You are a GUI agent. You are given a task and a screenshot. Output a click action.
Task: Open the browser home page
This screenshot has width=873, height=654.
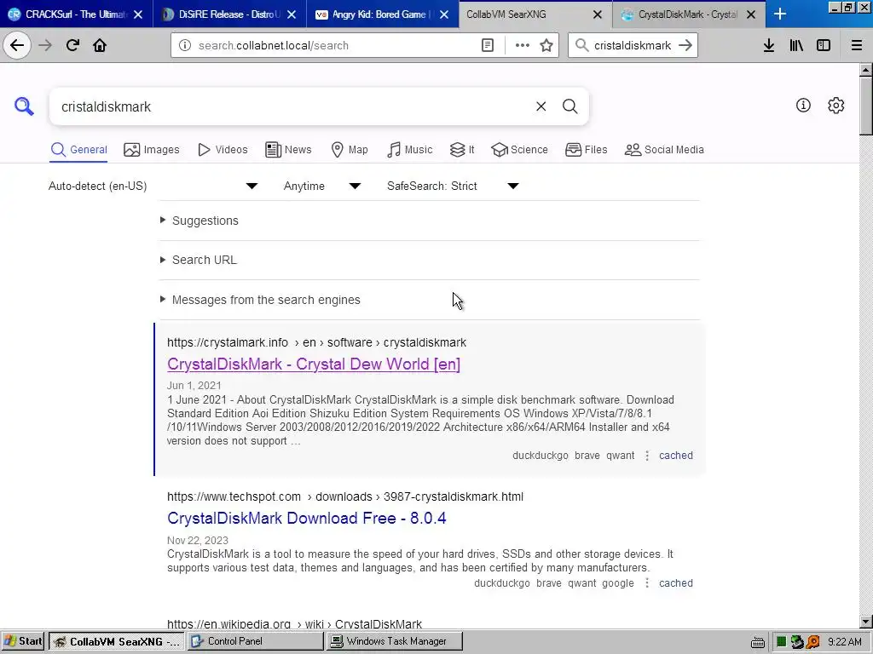click(100, 45)
